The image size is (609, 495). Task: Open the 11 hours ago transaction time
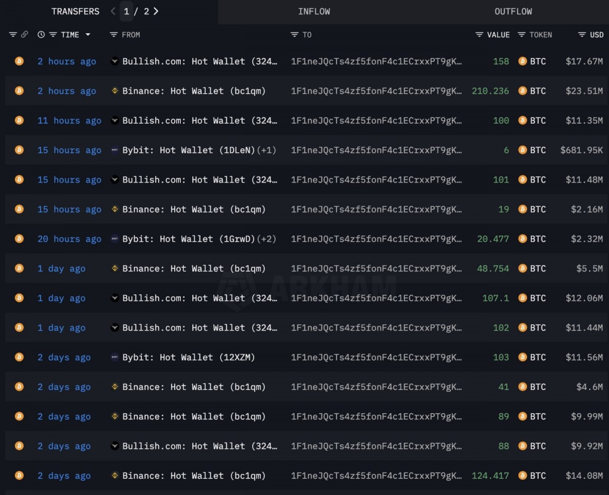pos(69,121)
